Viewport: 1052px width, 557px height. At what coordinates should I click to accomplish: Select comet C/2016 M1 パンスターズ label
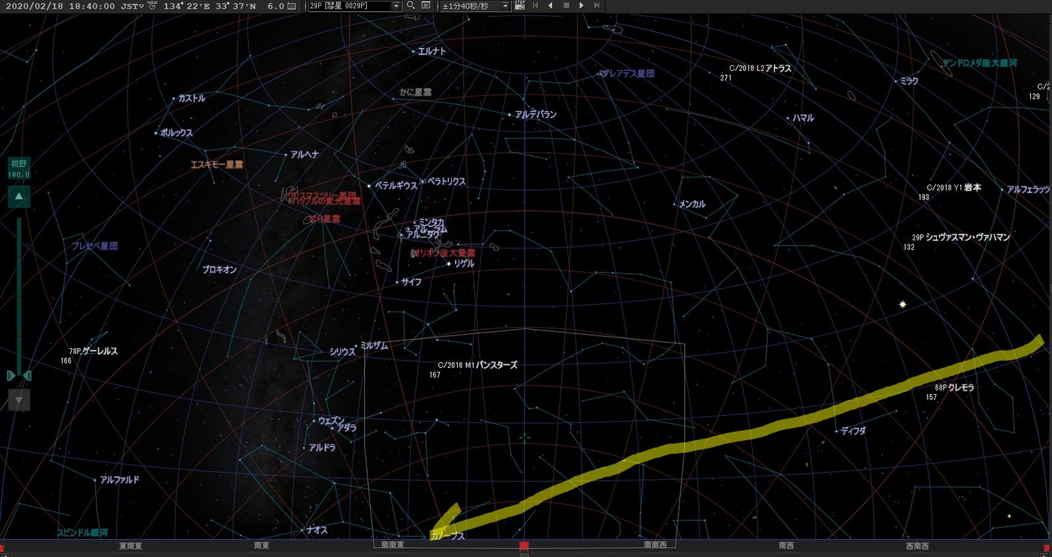(x=477, y=365)
